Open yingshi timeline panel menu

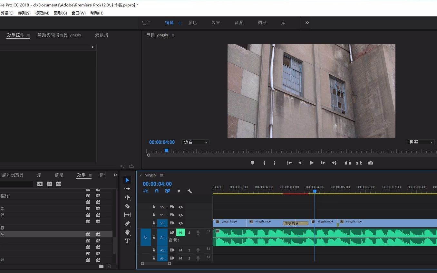[x=161, y=175]
